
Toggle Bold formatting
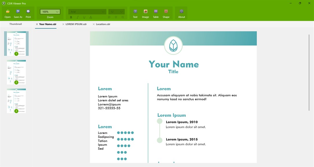click(71, 17)
